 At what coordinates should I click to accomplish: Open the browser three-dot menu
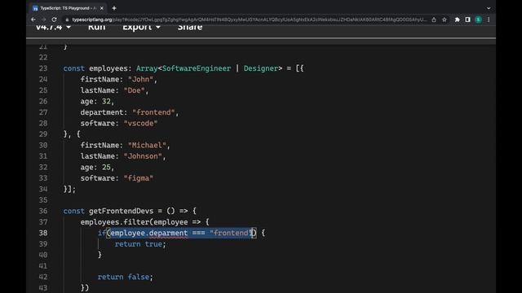tap(489, 20)
